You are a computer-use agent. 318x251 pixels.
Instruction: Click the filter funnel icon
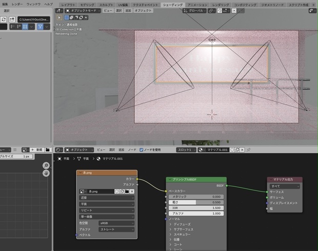coord(41,27)
